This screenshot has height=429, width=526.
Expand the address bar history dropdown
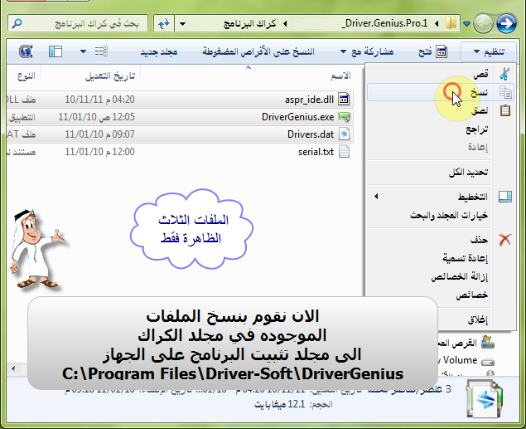183,24
